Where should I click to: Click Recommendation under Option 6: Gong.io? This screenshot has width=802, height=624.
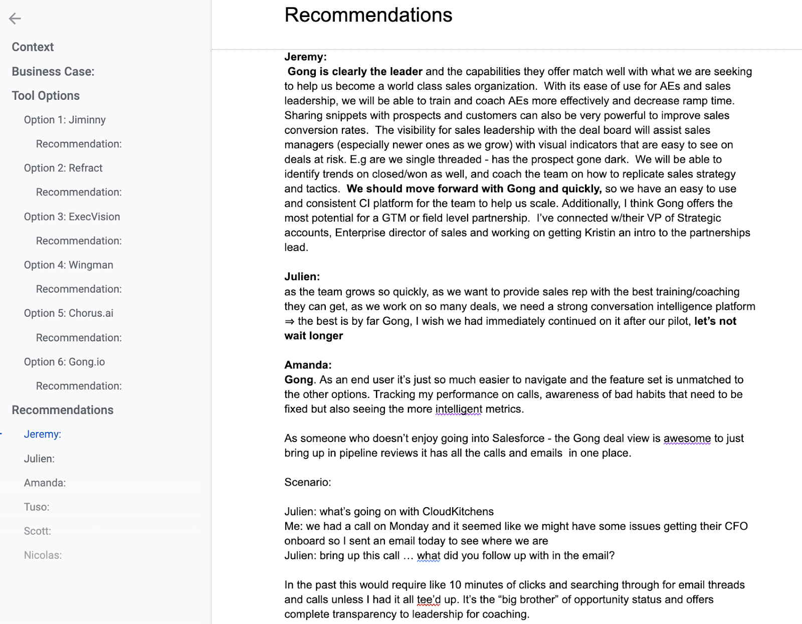(79, 386)
